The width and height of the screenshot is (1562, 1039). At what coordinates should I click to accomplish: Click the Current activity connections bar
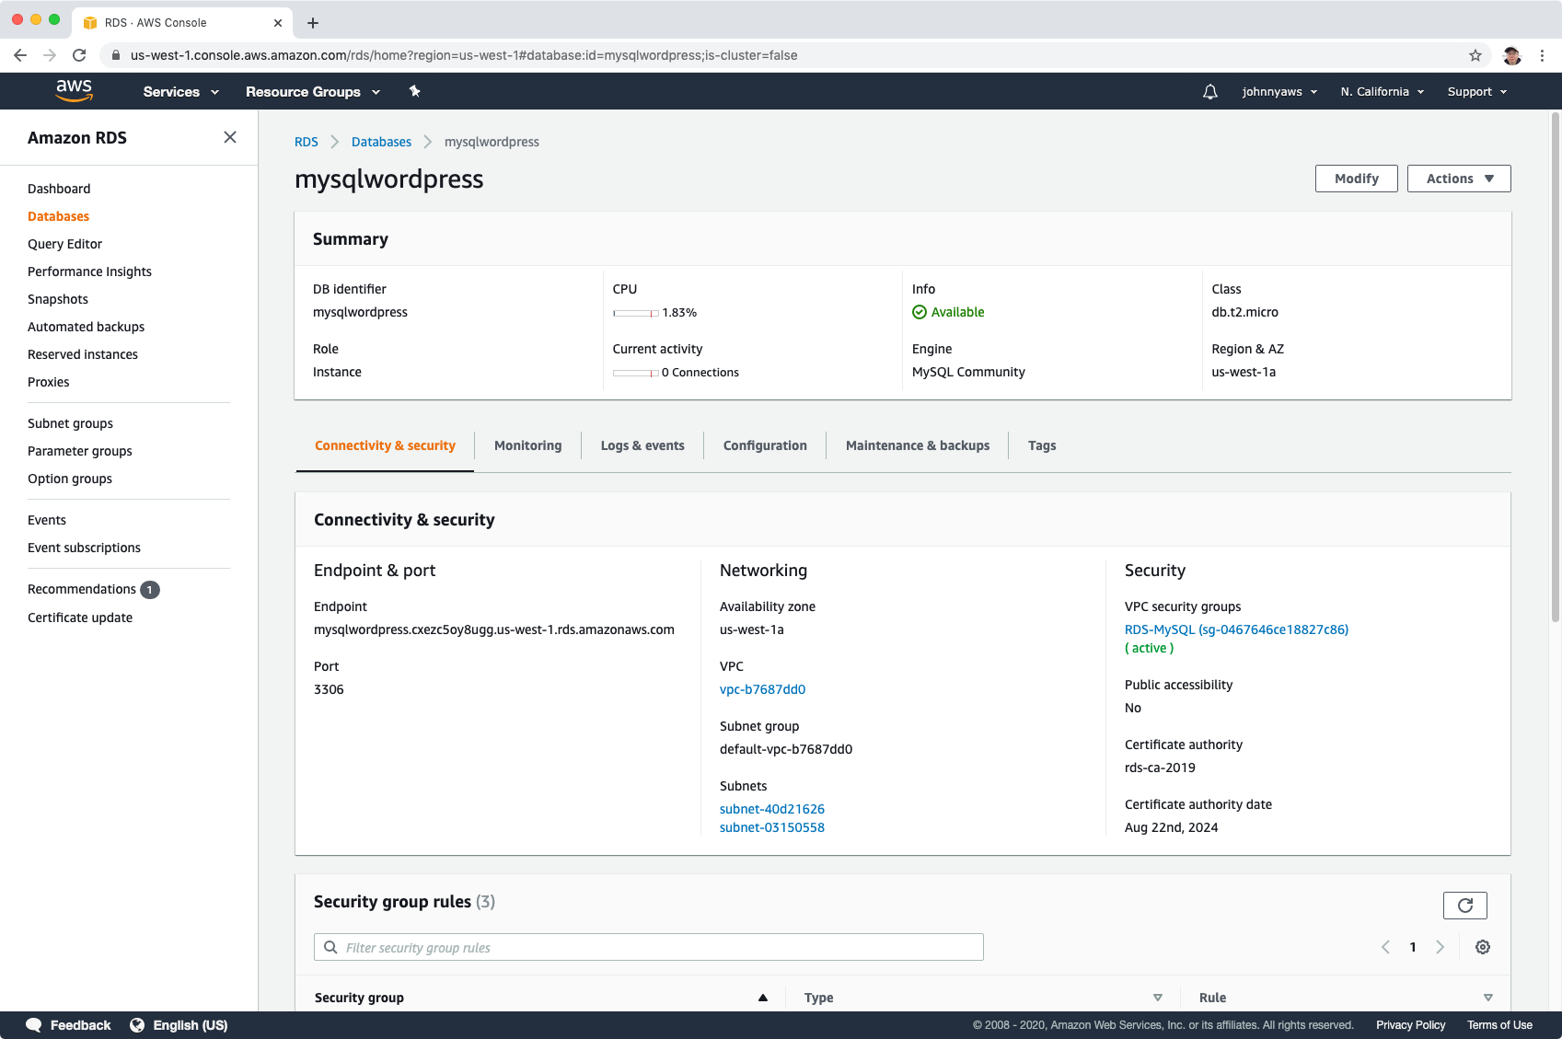[636, 373]
